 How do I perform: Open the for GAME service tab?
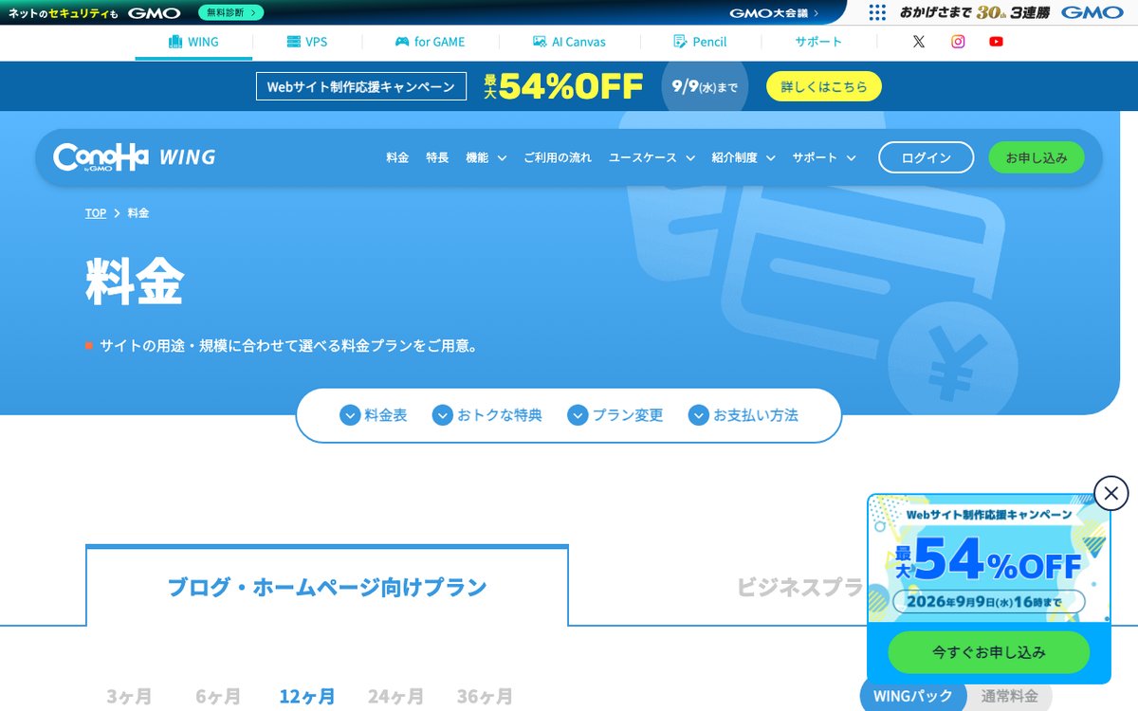431,42
